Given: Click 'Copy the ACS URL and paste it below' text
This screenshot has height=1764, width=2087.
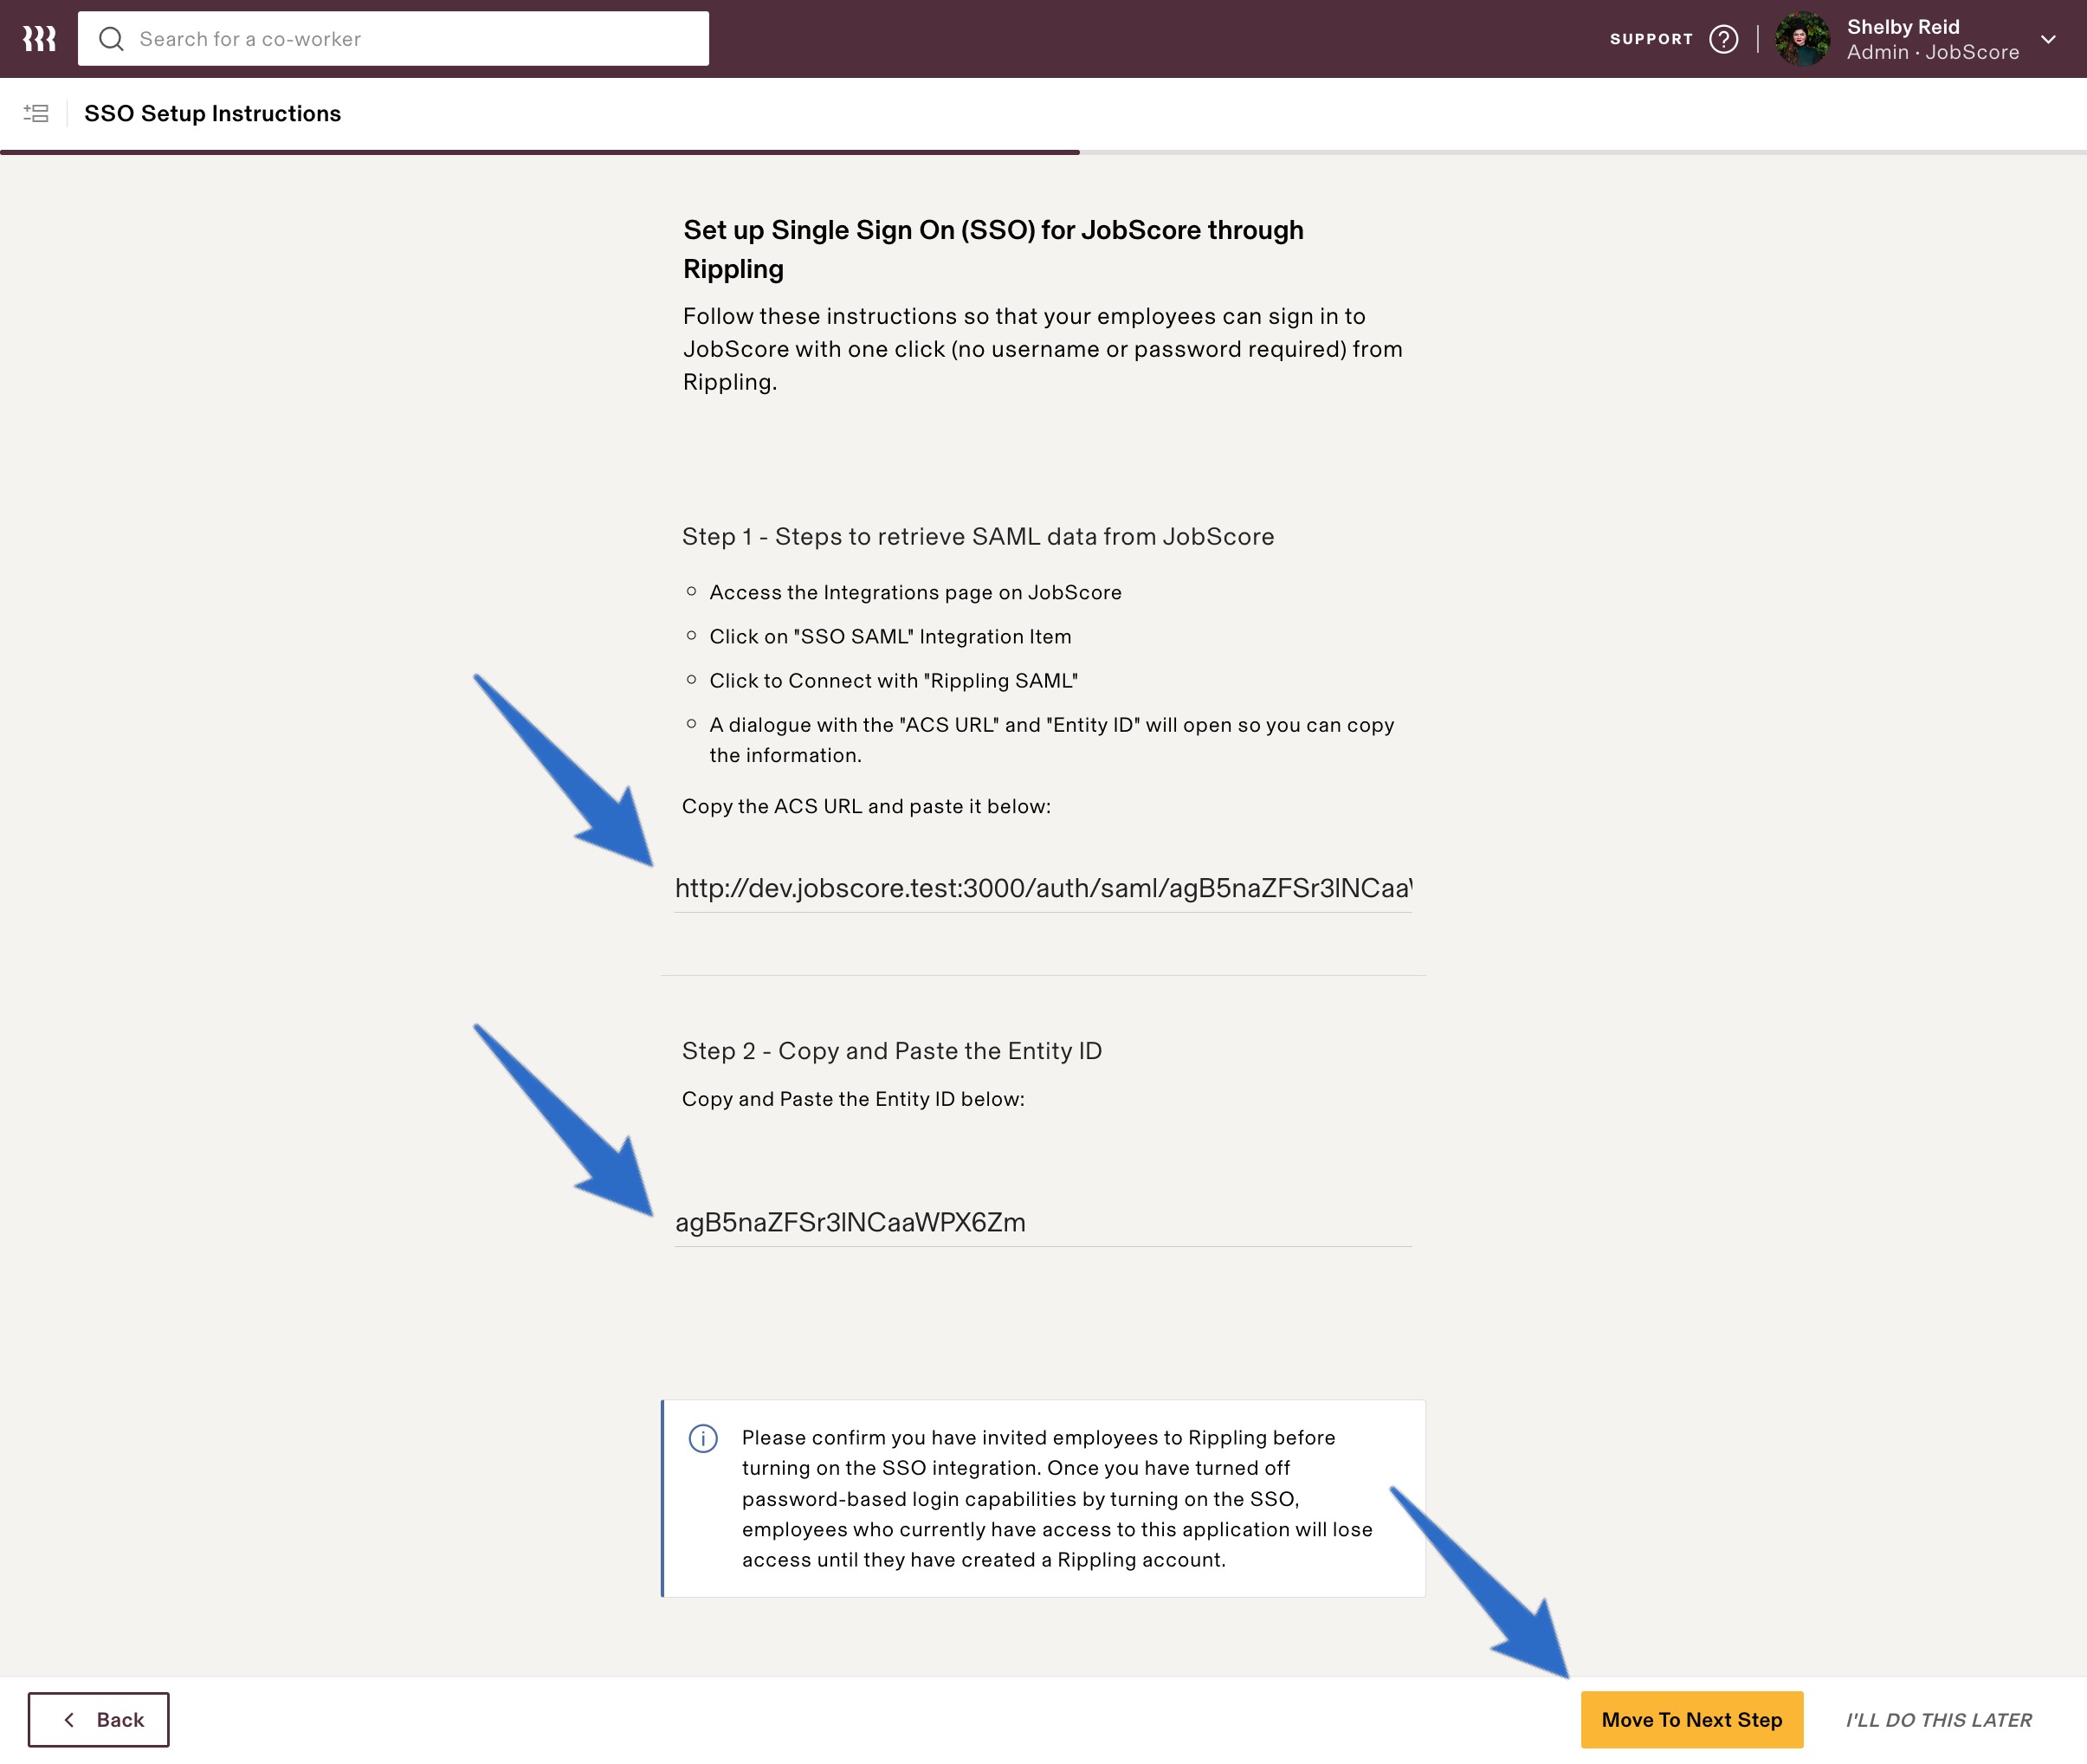Looking at the screenshot, I should (x=866, y=806).
